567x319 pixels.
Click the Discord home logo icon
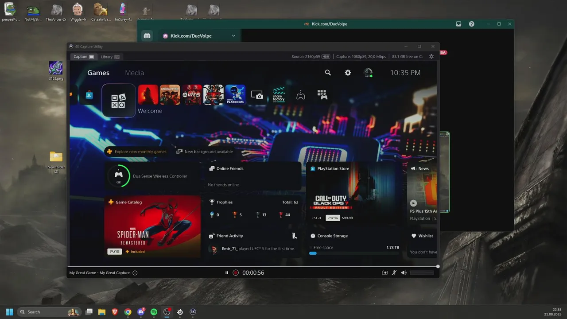(x=147, y=36)
